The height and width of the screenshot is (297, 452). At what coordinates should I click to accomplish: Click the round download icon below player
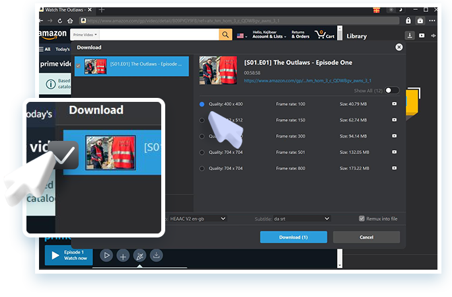(x=156, y=255)
